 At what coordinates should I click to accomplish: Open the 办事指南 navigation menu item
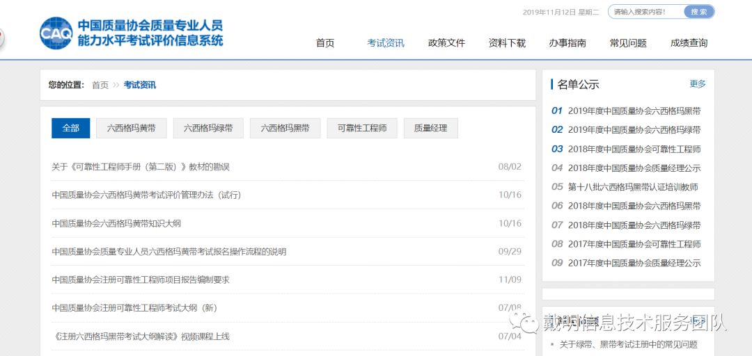(567, 43)
